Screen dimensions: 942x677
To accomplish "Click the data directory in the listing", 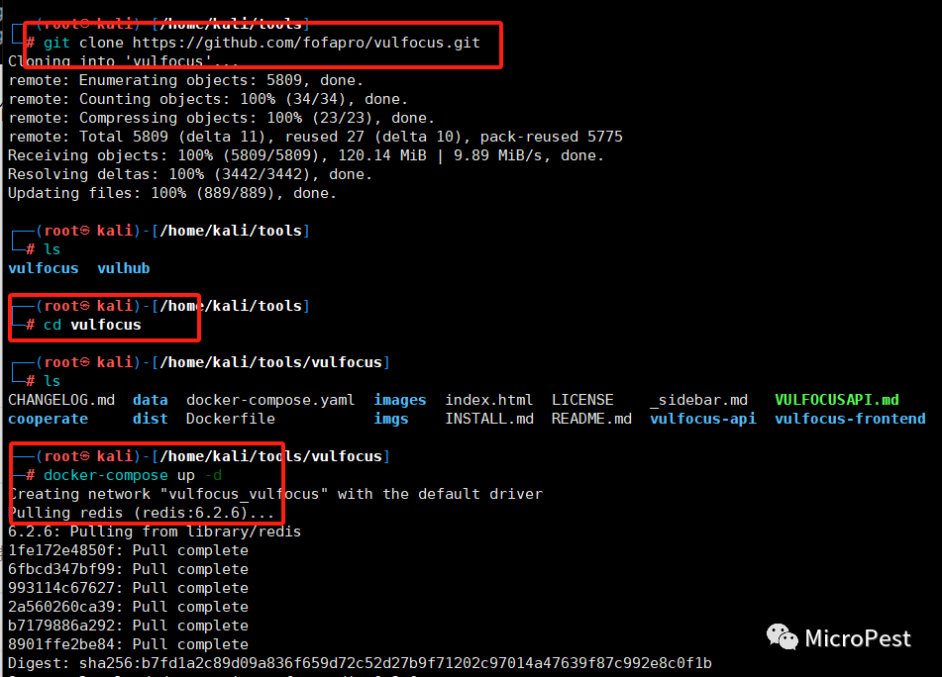I will [x=151, y=400].
